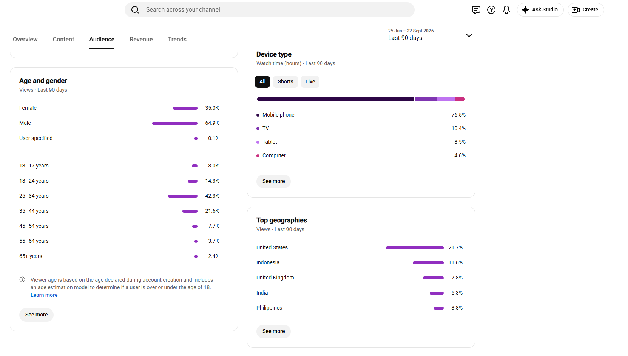This screenshot has width=628, height=356.
Task: Open the feedback comment icon
Action: (x=476, y=10)
